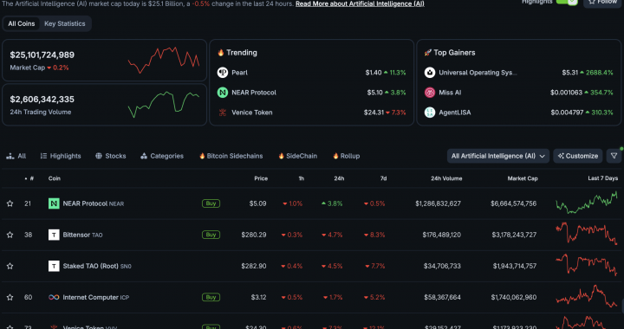This screenshot has width=624, height=329.
Task: Favorite Bittensor with its star icon
Action: pyautogui.click(x=10, y=235)
